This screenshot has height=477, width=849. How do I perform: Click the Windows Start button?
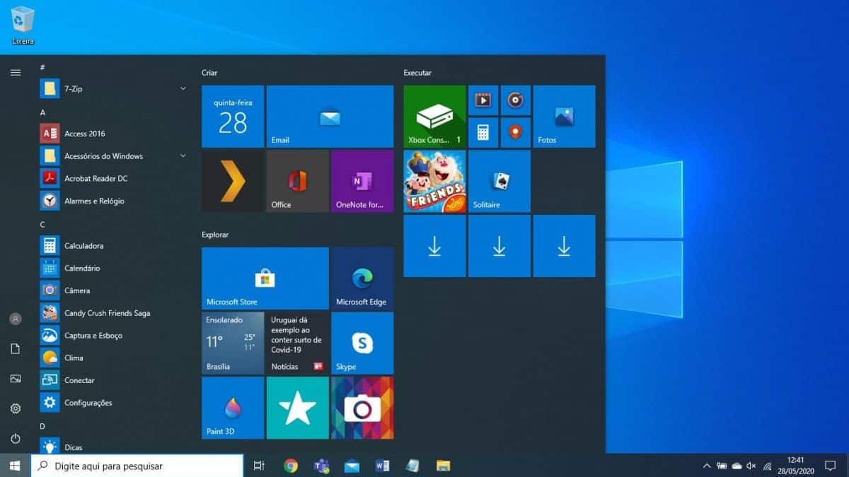pos(15,466)
